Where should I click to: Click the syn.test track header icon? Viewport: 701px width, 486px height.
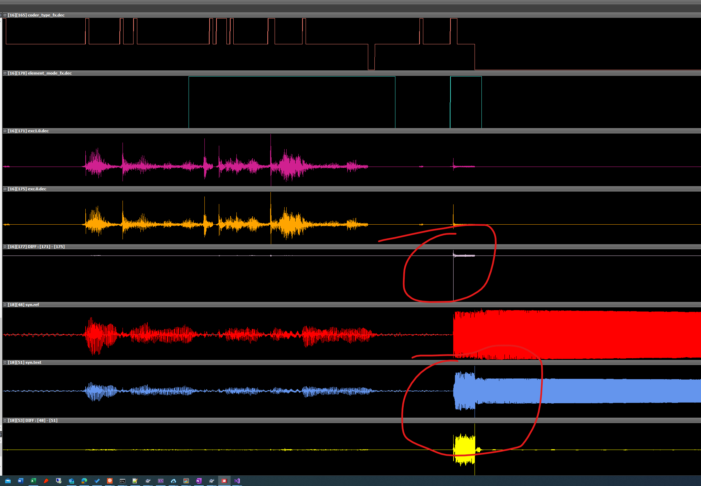(5, 362)
